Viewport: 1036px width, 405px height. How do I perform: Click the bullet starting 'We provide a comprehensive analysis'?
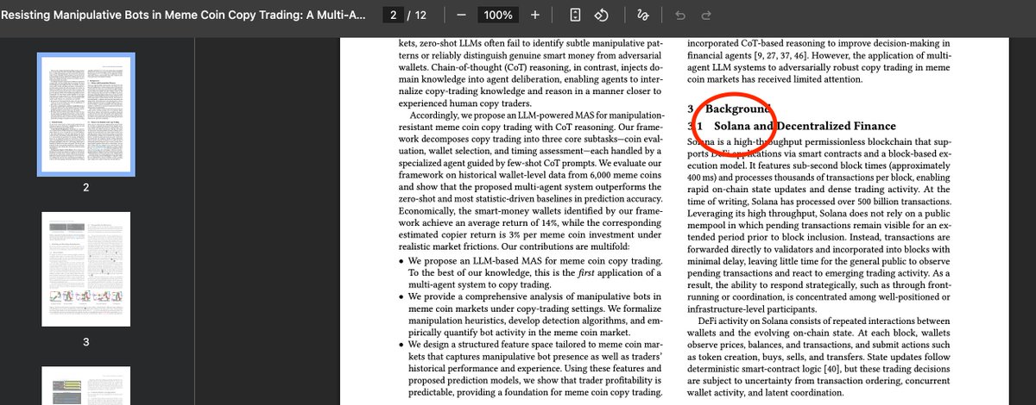[530, 315]
